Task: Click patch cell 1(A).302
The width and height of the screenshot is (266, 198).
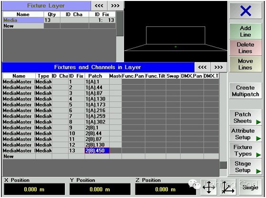Action: [97, 122]
